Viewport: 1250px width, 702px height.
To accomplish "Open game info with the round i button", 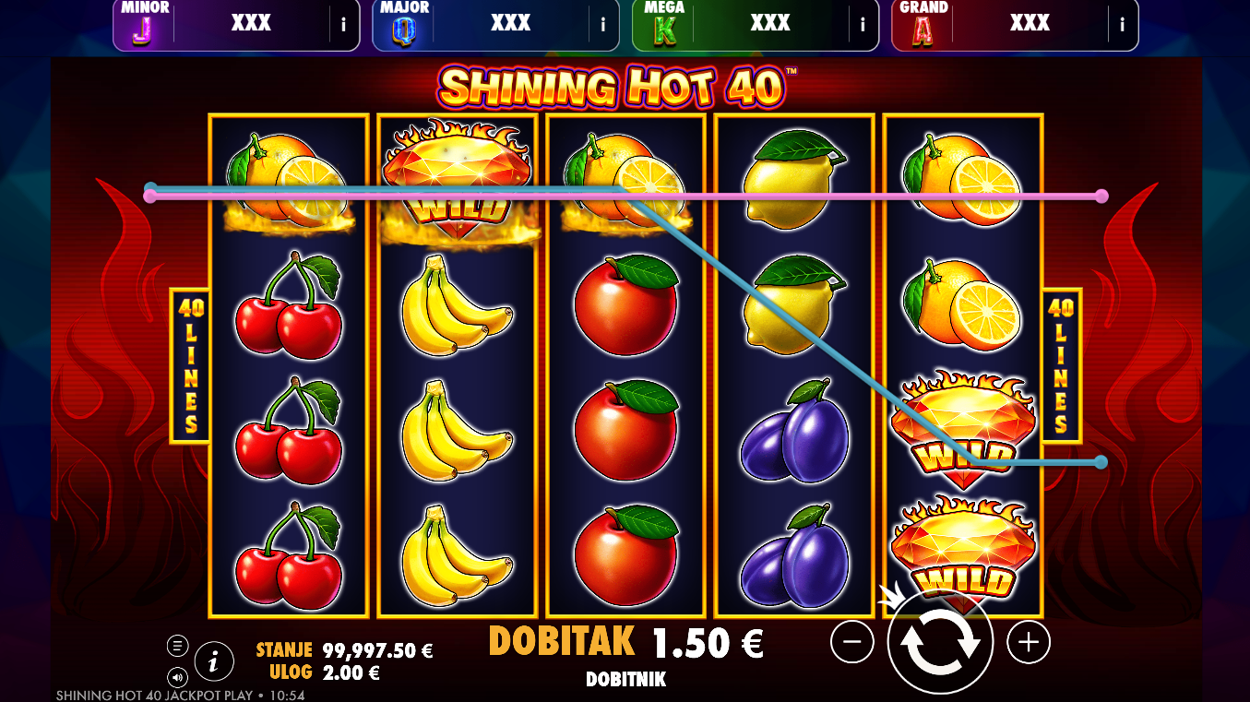I will tap(214, 660).
